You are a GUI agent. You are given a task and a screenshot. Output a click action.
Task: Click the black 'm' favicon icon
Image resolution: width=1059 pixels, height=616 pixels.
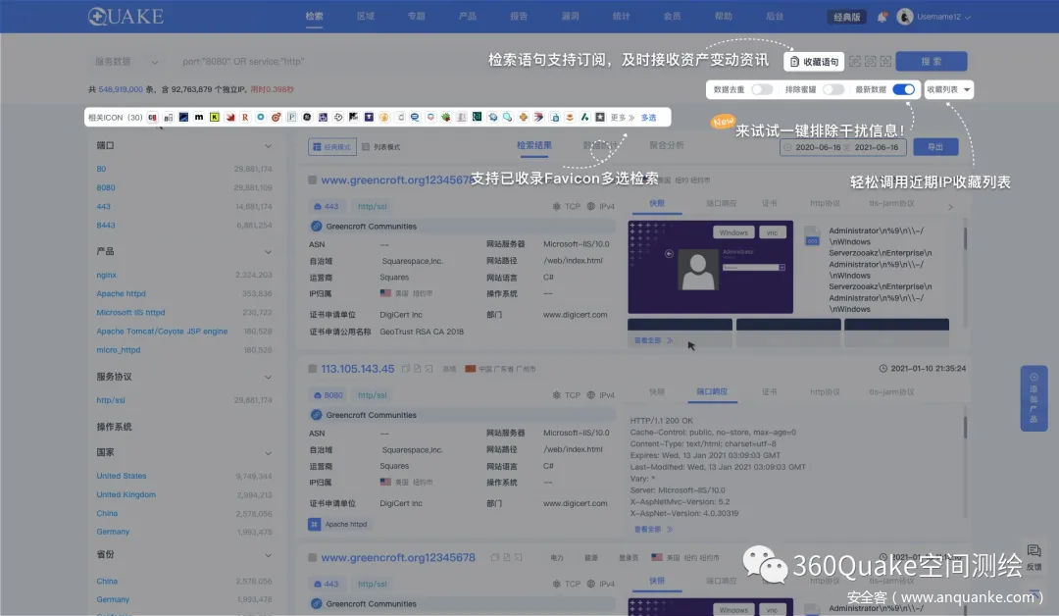[199, 118]
